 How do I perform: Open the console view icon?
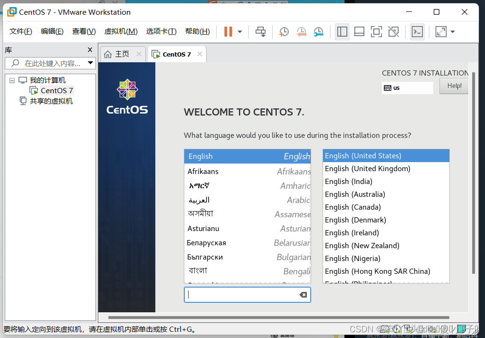(x=417, y=31)
